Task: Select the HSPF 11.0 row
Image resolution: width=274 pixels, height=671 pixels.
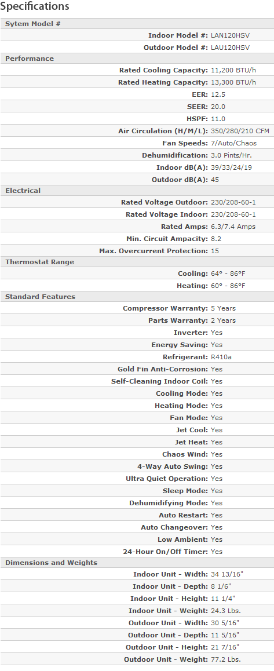Action: [137, 119]
